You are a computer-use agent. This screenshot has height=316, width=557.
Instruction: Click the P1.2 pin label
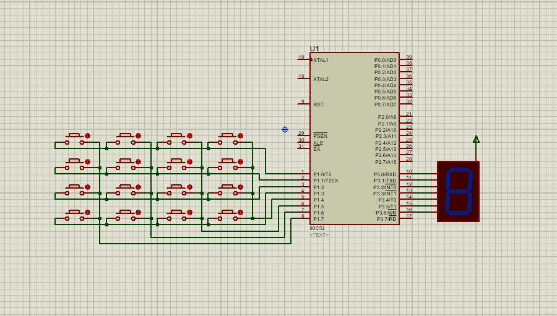coord(319,187)
